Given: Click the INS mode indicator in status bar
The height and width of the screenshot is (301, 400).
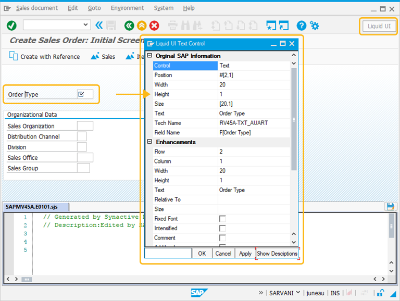Looking at the screenshot, I should (335, 293).
